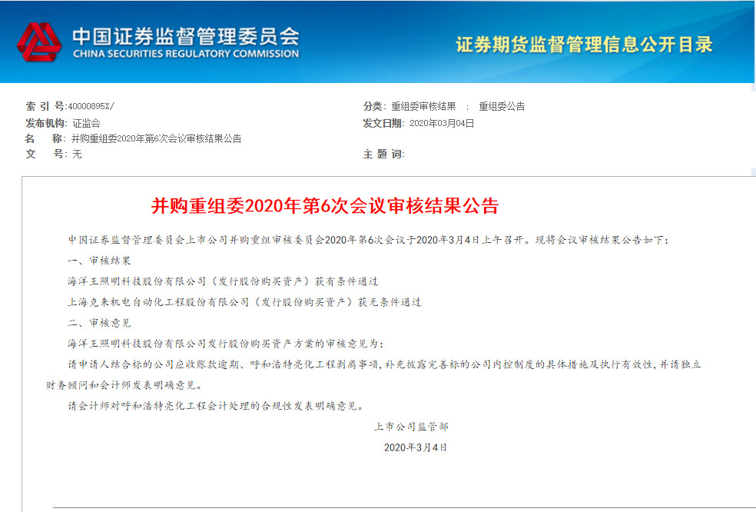The image size is (756, 512).
Task: Click the issue date 2020年03月04日
Action: tap(442, 123)
